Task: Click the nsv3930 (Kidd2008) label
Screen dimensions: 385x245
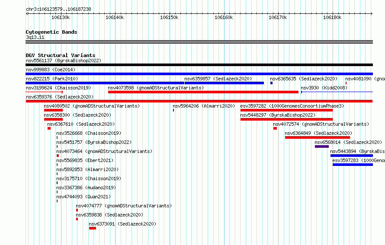Action: click(x=324, y=88)
